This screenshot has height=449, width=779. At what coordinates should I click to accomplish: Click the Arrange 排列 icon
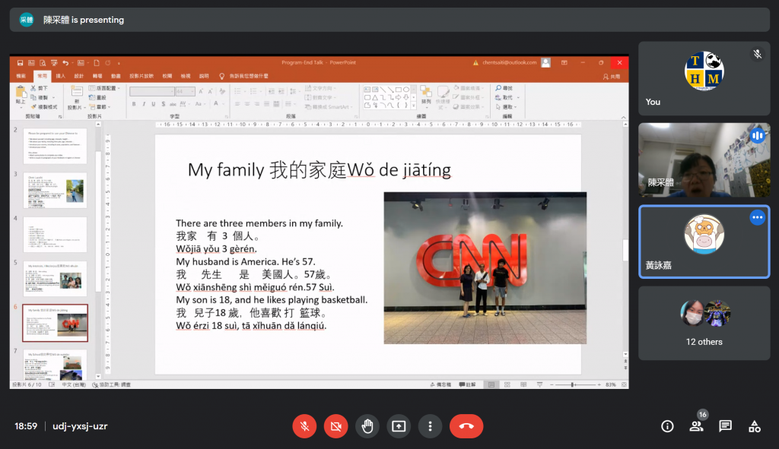tap(426, 95)
